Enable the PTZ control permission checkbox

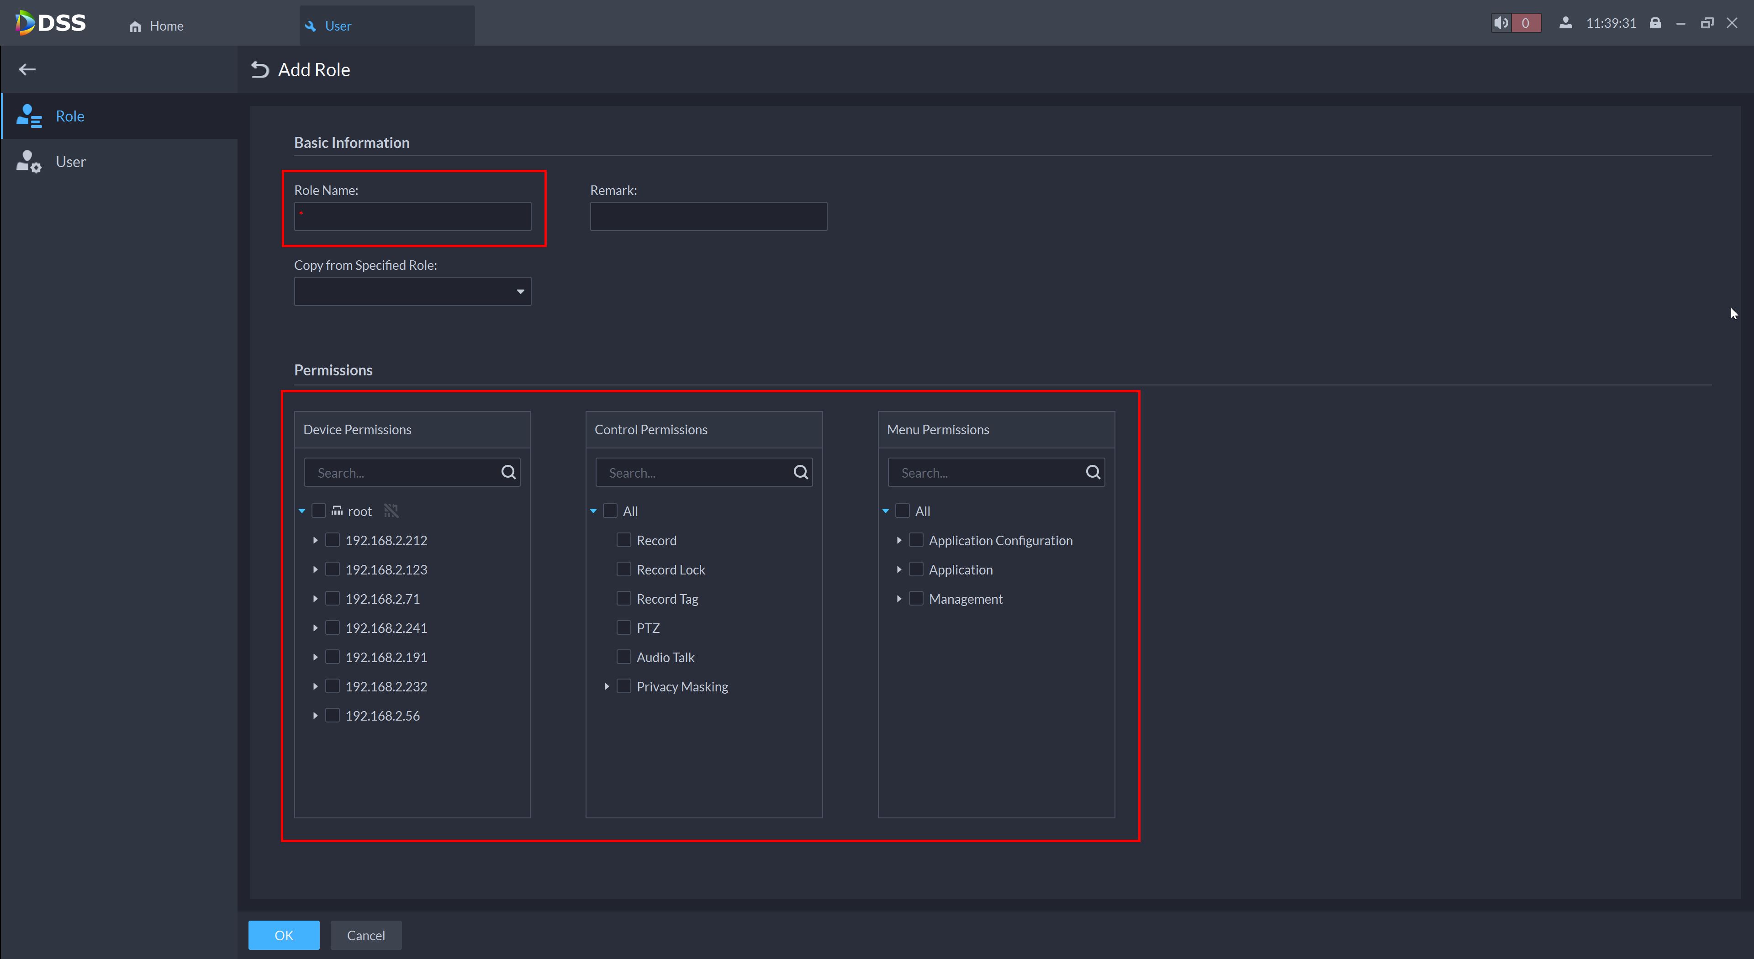coord(623,627)
